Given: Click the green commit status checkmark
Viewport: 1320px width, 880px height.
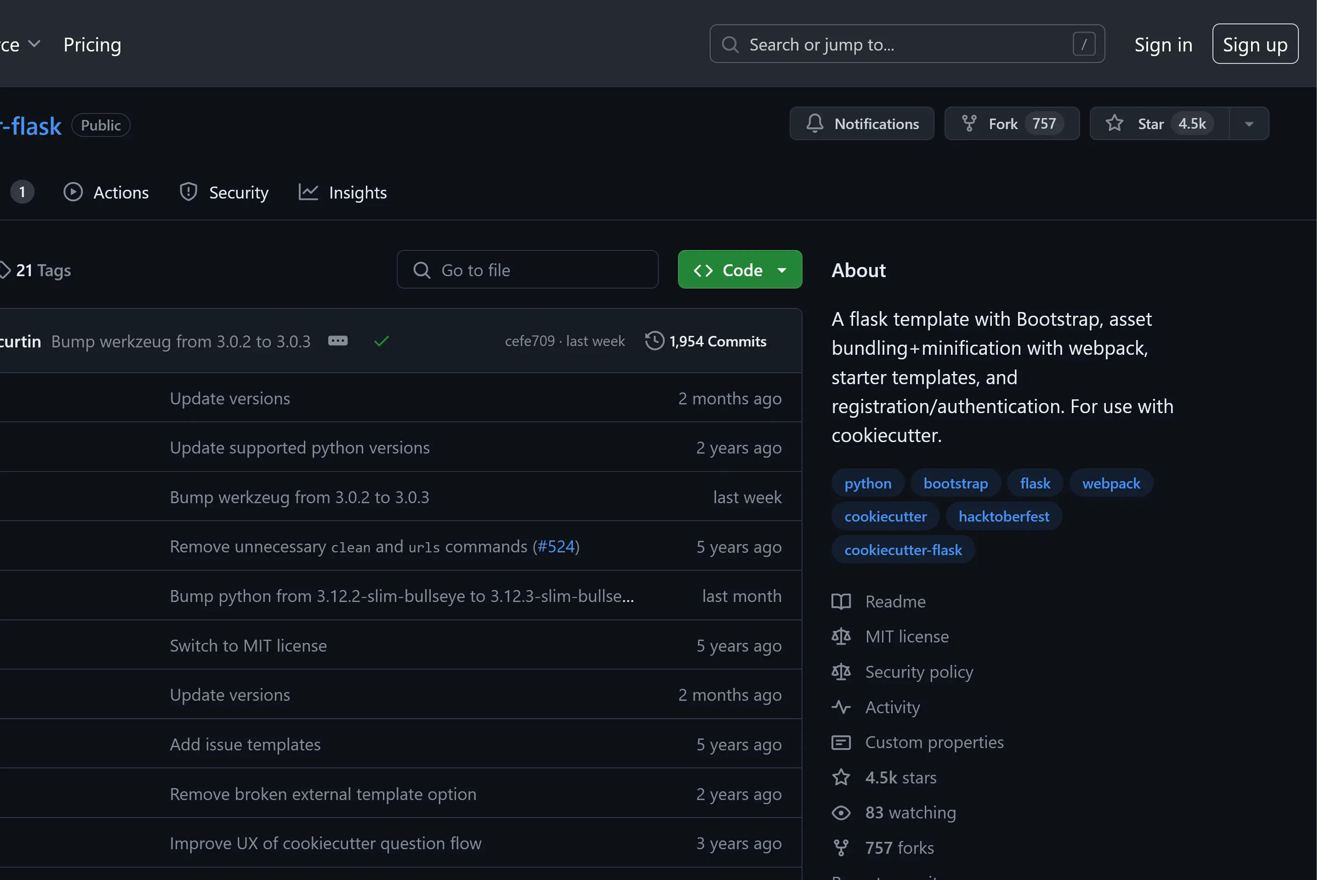Looking at the screenshot, I should pyautogui.click(x=381, y=341).
